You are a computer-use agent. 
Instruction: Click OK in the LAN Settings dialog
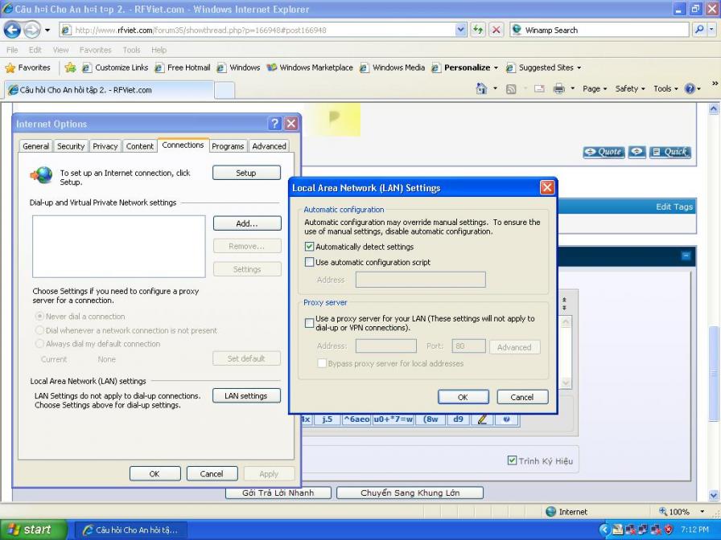coord(463,397)
